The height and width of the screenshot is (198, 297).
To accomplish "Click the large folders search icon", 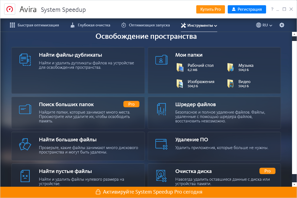I will pyautogui.click(x=25, y=109).
